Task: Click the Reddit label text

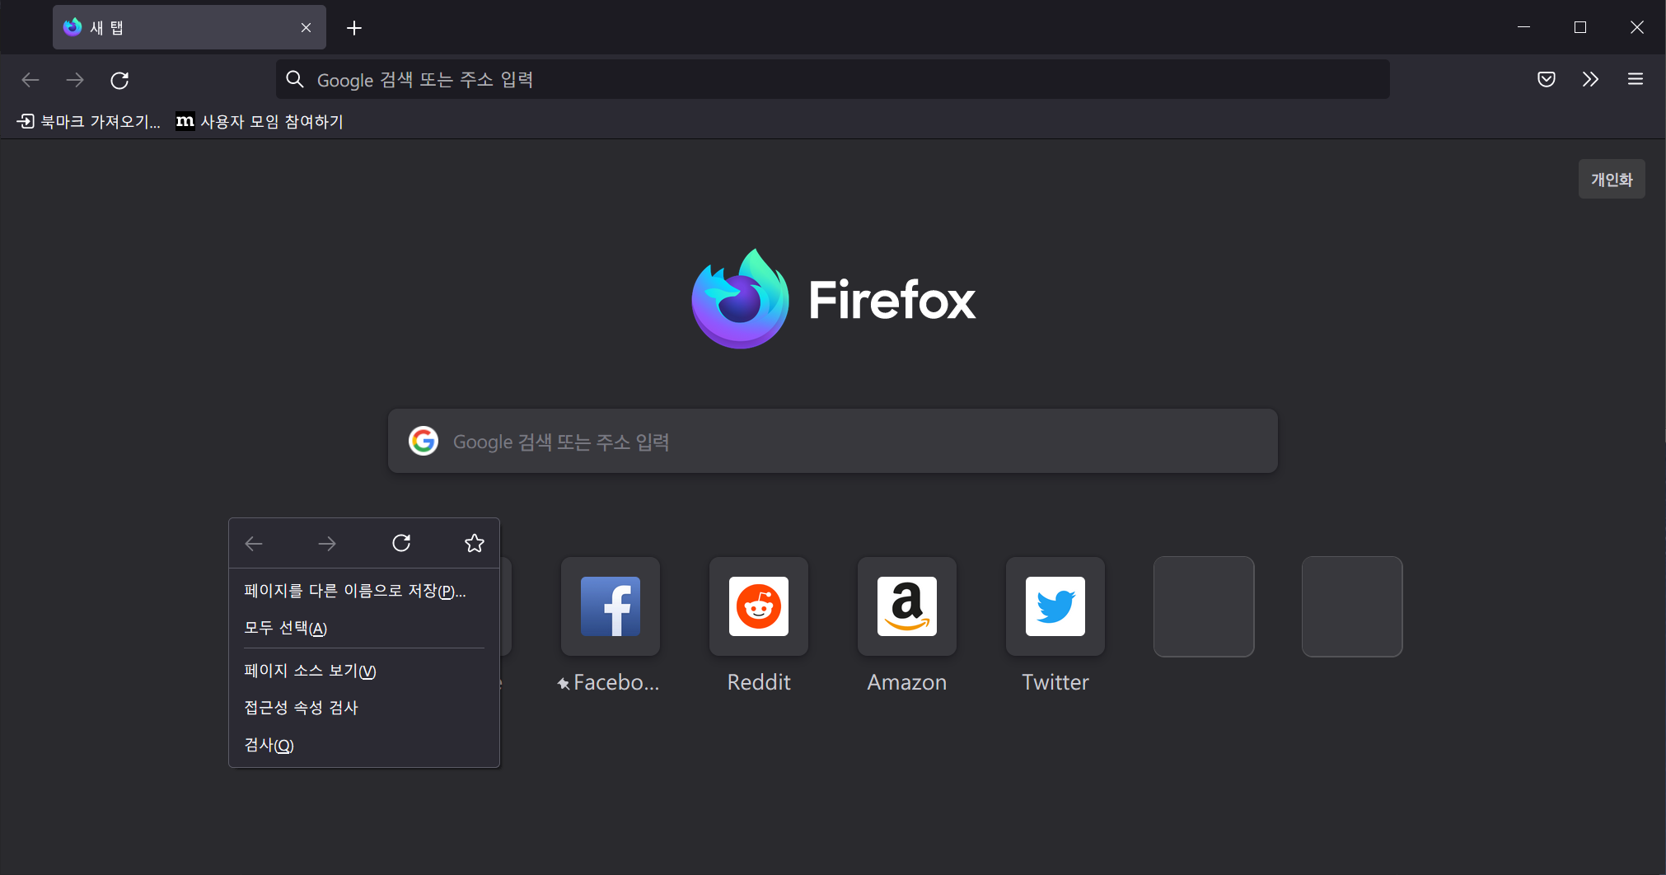Action: pos(759,682)
